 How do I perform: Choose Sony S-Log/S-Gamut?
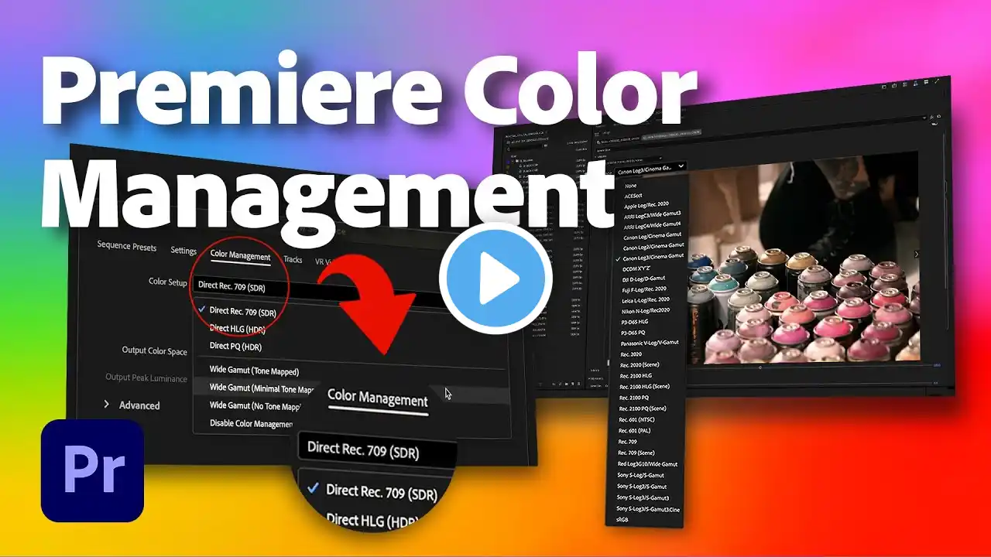pyautogui.click(x=643, y=475)
